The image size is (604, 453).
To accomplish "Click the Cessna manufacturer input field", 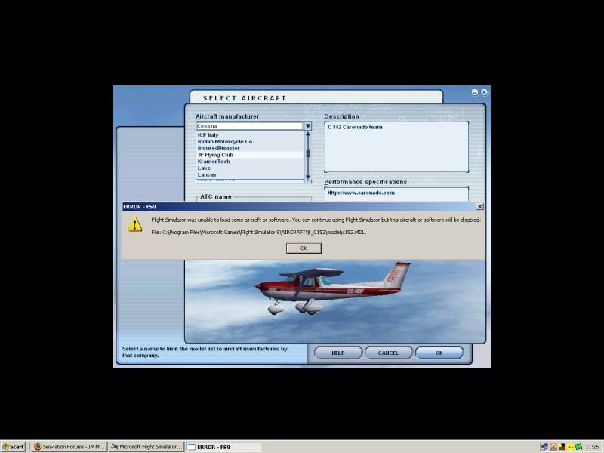I will (249, 126).
